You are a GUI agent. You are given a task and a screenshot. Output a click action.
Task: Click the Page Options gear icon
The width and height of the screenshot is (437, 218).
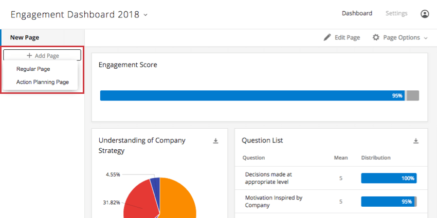click(x=376, y=37)
